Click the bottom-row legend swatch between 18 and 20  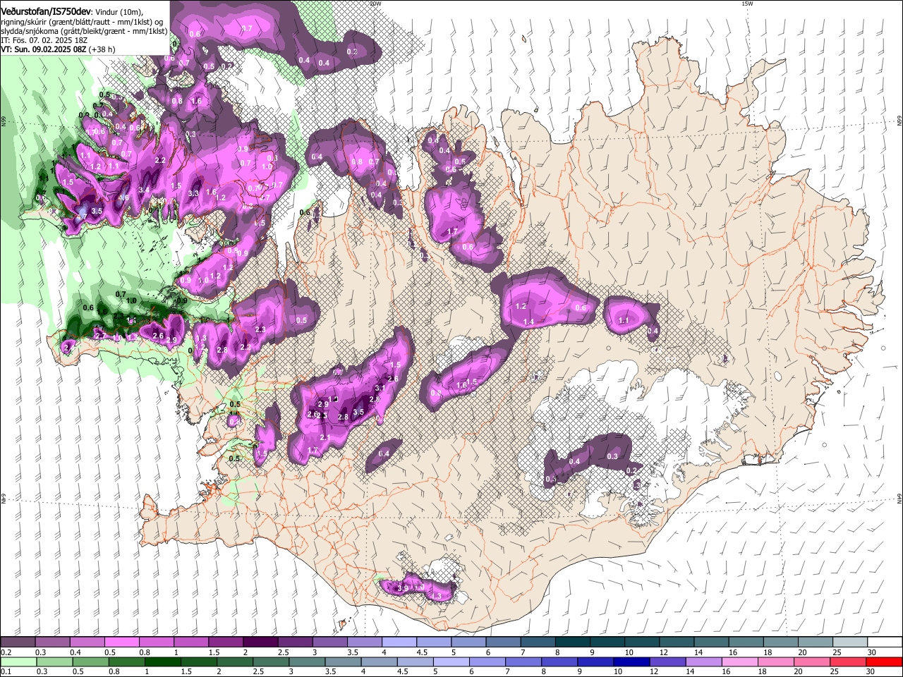777,661
